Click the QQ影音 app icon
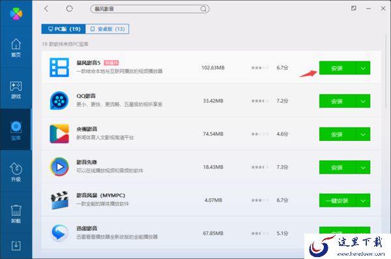The image size is (391, 259). pos(59,100)
